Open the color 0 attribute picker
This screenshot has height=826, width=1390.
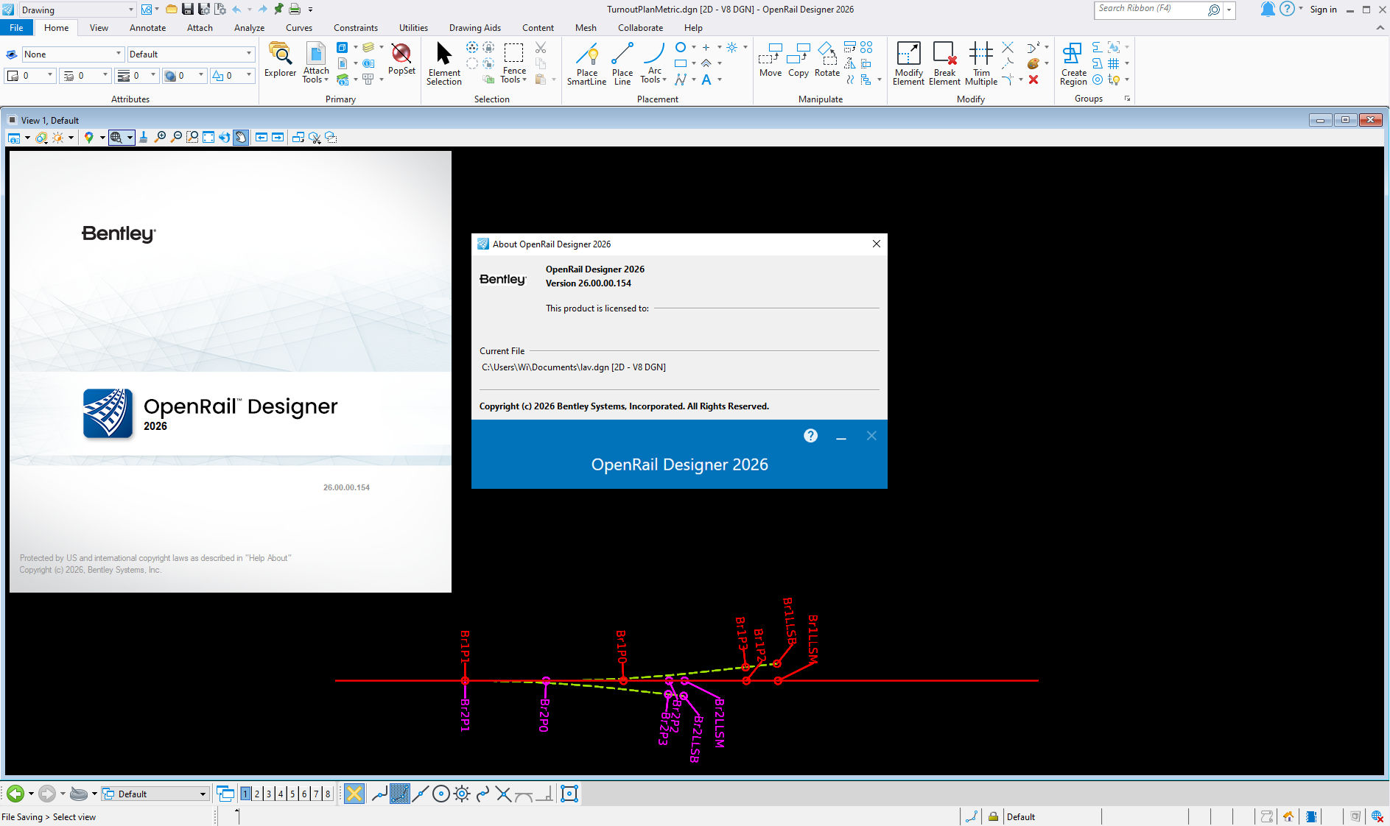click(31, 75)
